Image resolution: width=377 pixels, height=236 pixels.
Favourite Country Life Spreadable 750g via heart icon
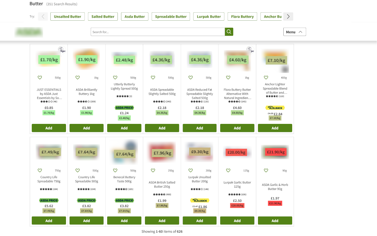coord(40,170)
